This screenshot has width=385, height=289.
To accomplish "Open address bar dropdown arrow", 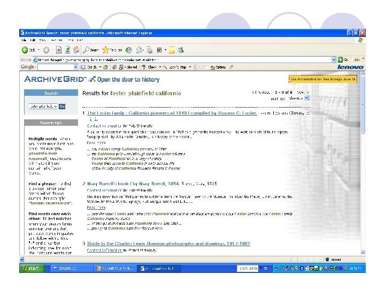I will point(334,59).
